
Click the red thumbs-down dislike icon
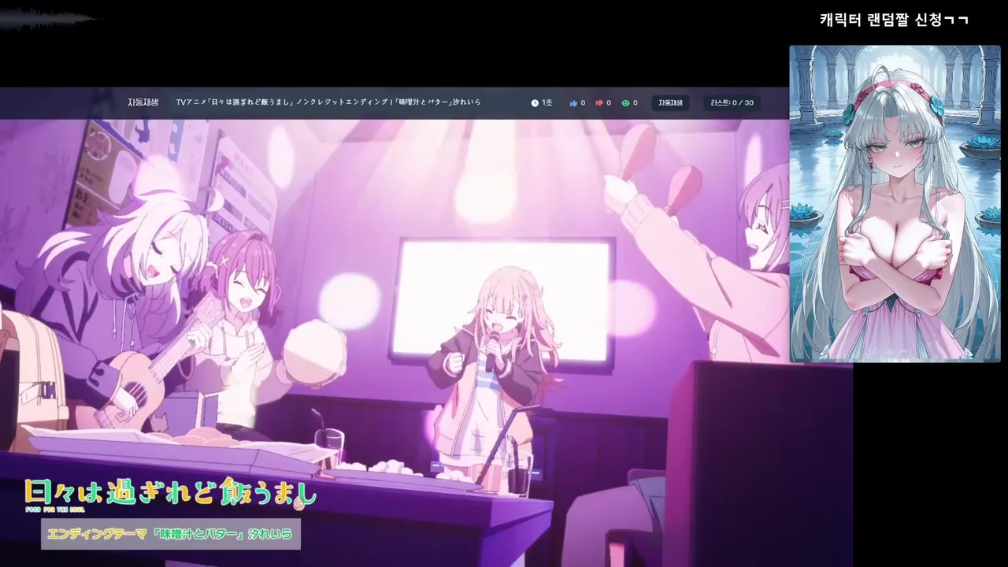pos(599,103)
